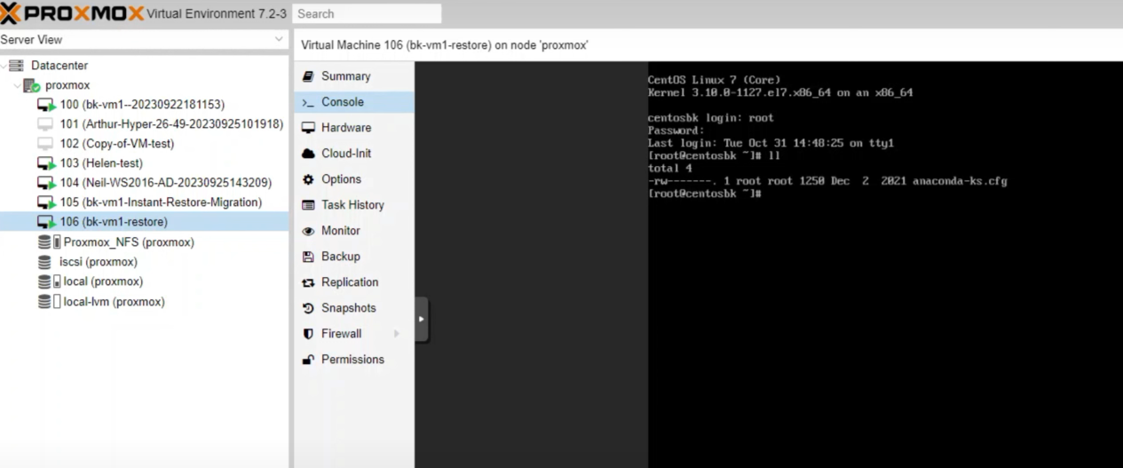Click the Snapshots history icon
This screenshot has width=1123, height=468.
(308, 308)
